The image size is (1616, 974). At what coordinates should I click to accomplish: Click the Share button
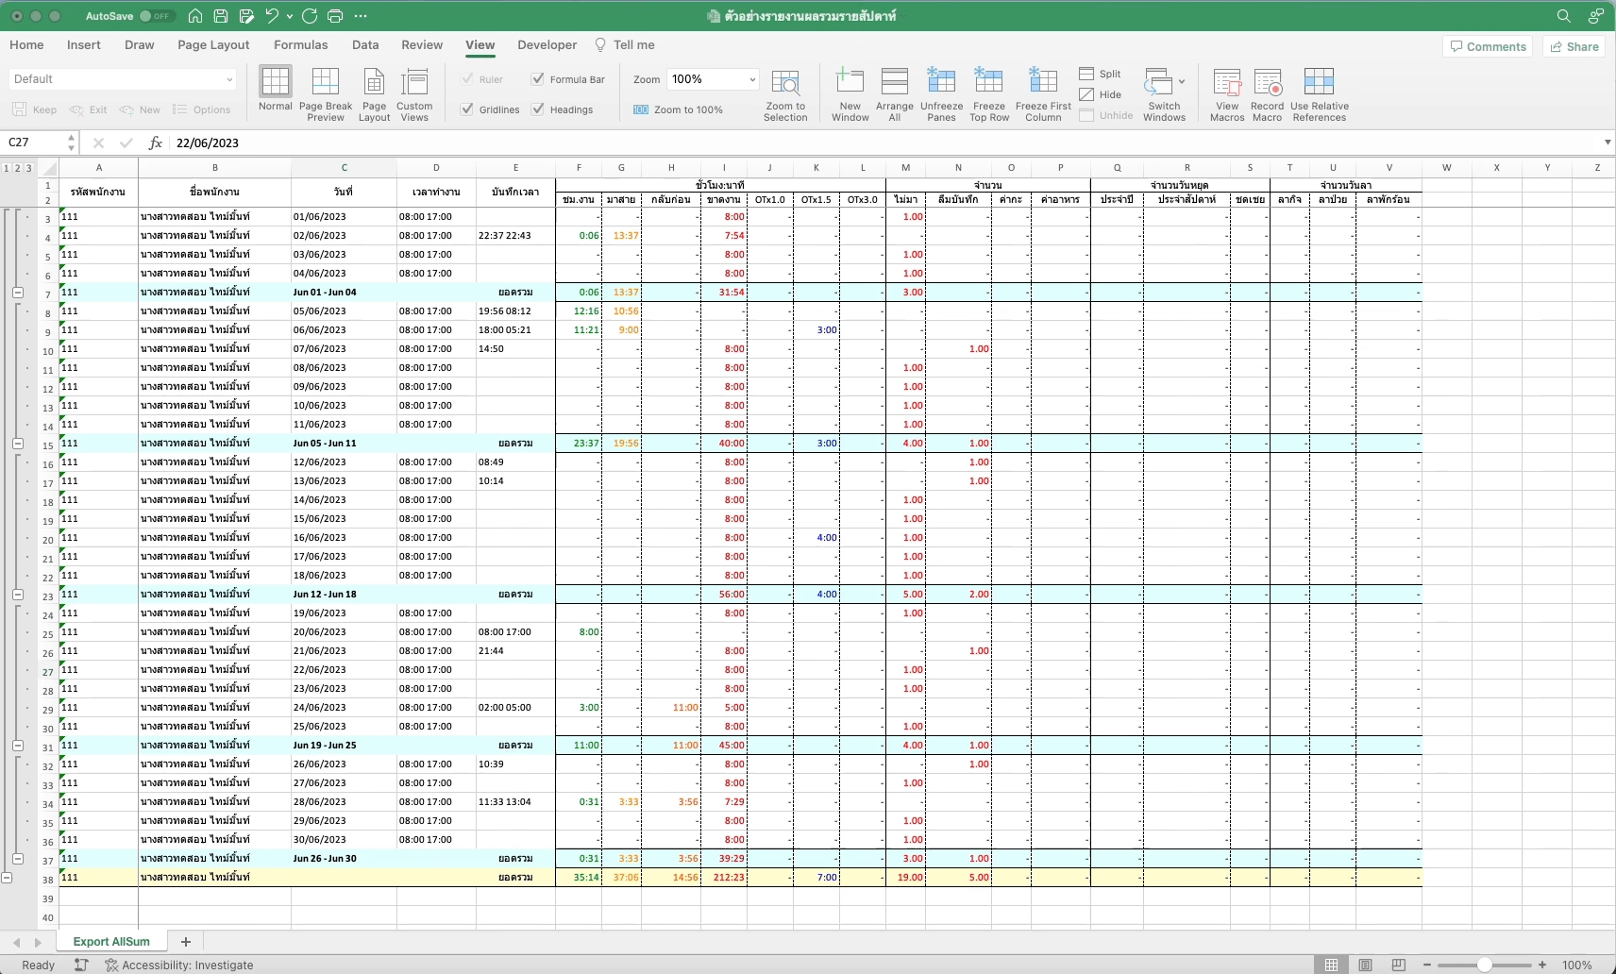[1574, 46]
